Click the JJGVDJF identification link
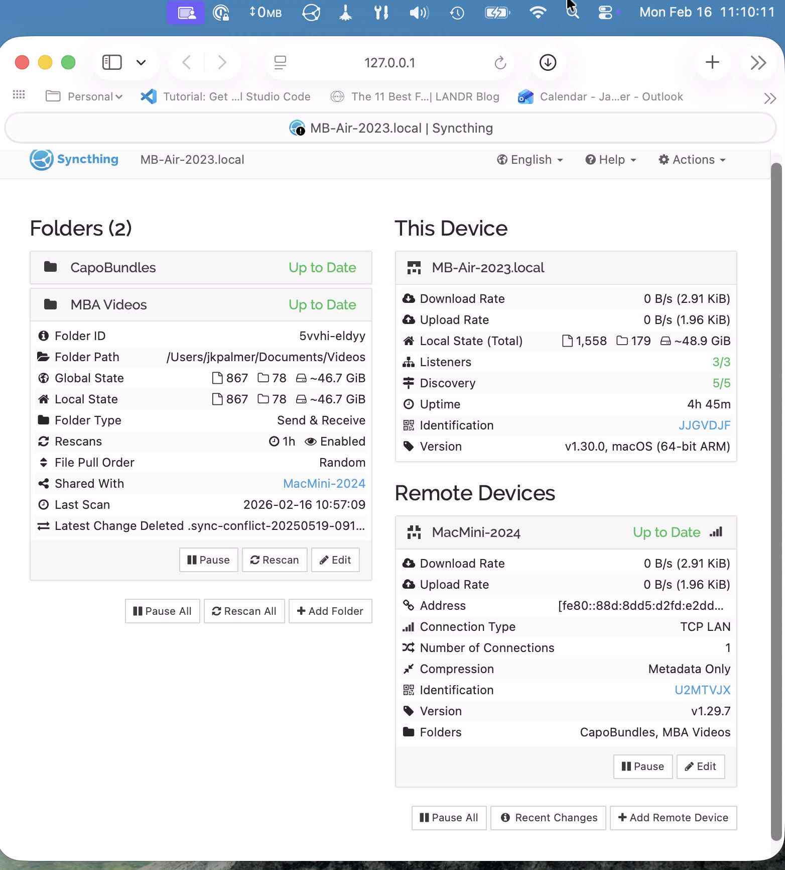The width and height of the screenshot is (785, 870). pos(704,425)
